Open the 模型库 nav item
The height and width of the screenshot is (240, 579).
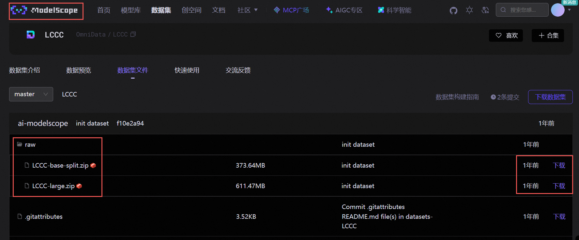coord(131,10)
